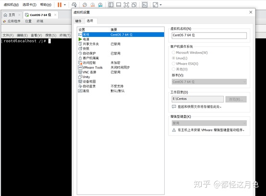This screenshot has width=266, height=196.
Task: Open the 虚拟机(M) menu
Action: coord(12,5)
